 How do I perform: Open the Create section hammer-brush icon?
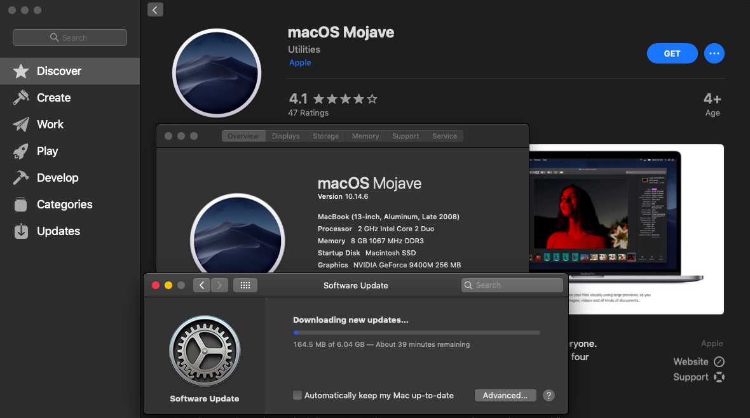(21, 98)
